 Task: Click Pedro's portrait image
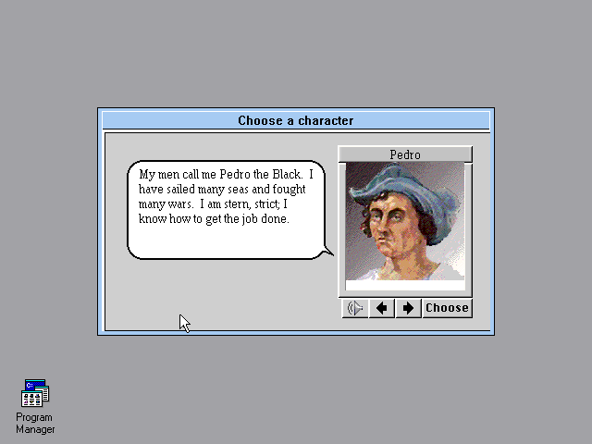(x=405, y=221)
